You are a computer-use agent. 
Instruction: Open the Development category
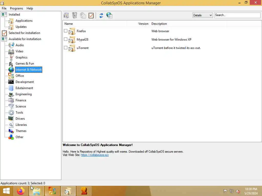(25, 82)
